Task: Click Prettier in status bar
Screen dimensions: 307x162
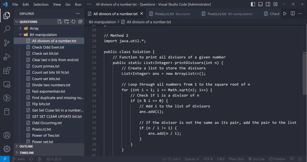Action: [x=277, y=159]
